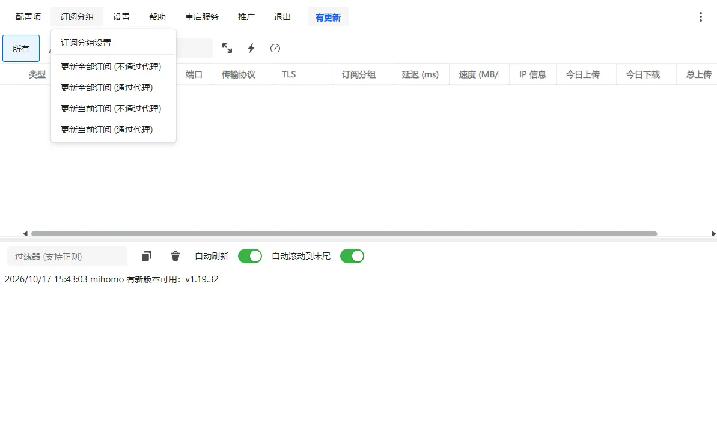Toggle the 自动滚动到末尾 switch
This screenshot has width=717, height=439.
352,256
